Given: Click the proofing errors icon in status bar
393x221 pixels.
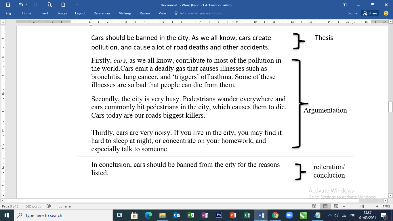Looking at the screenshot, I should tap(49, 206).
